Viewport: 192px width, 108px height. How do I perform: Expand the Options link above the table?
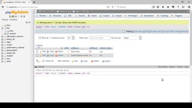tap(39, 45)
